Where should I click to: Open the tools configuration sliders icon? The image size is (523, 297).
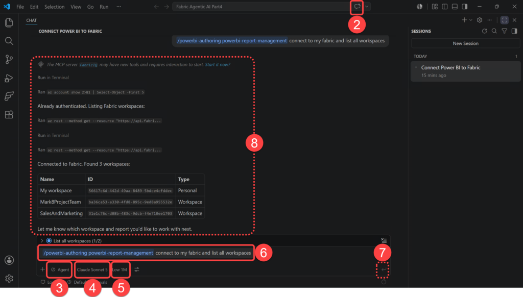tap(137, 269)
